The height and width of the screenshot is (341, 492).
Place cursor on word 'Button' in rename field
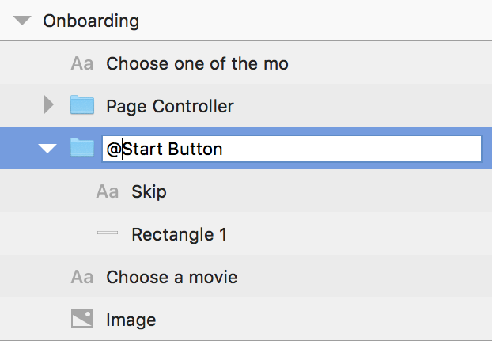point(195,149)
